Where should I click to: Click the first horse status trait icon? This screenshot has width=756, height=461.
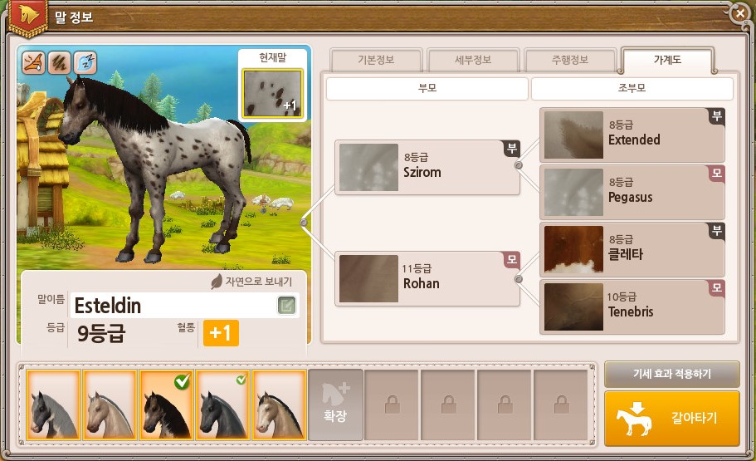coord(34,63)
